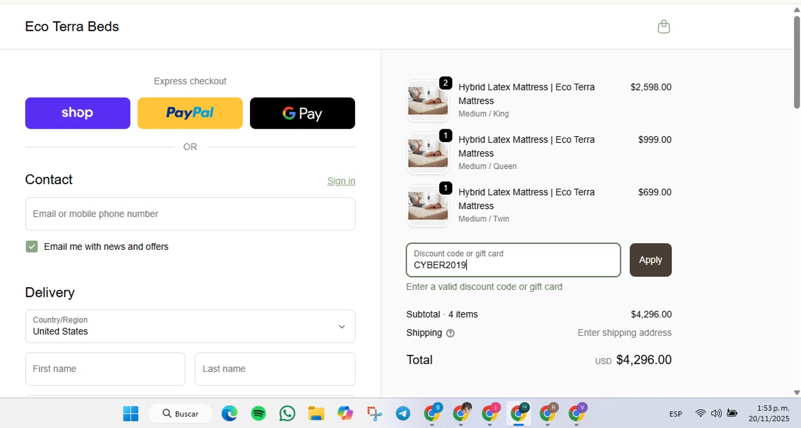Select the $999.00 price text
Screen dimensions: 801x428
pos(655,140)
